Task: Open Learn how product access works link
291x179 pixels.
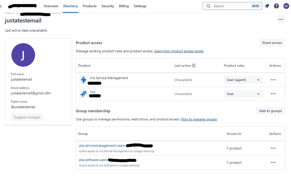Action: 179,51
